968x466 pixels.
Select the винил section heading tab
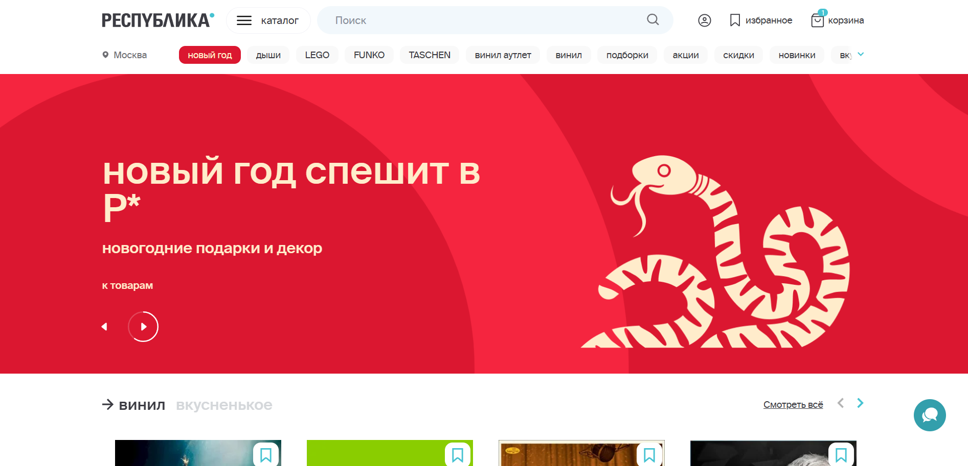(x=142, y=405)
